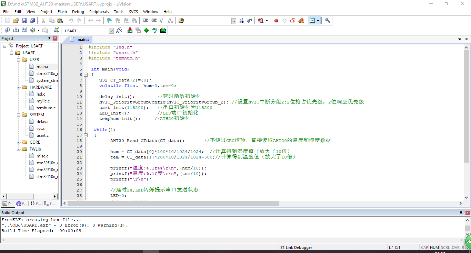The width and height of the screenshot is (471, 253).
Task: Disable all breakpoints with the double circle icon
Action: (x=293, y=21)
